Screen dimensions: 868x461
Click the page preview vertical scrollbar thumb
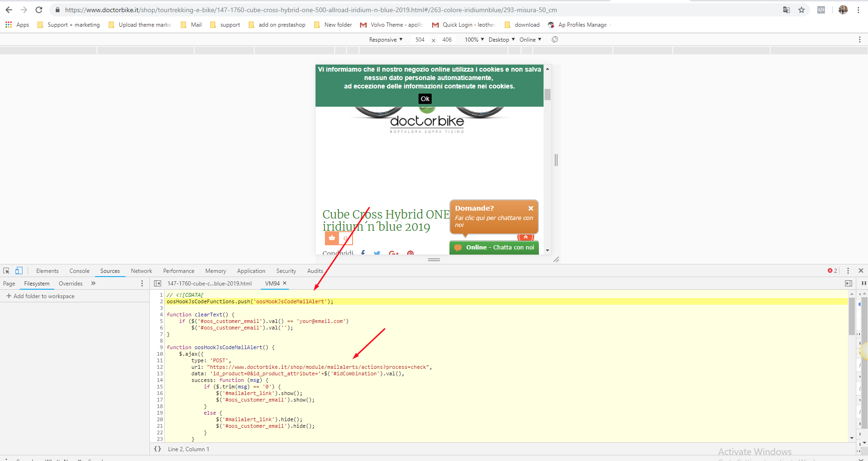(547, 94)
